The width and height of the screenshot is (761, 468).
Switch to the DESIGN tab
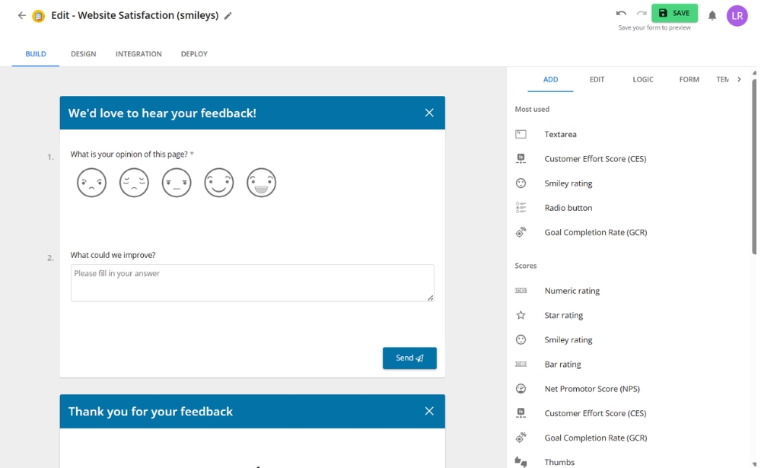[83, 54]
